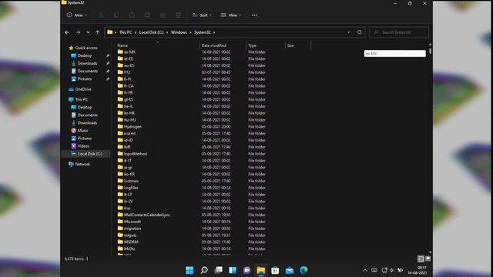
Task: Click the This PC breadcrumb
Action: (x=126, y=32)
